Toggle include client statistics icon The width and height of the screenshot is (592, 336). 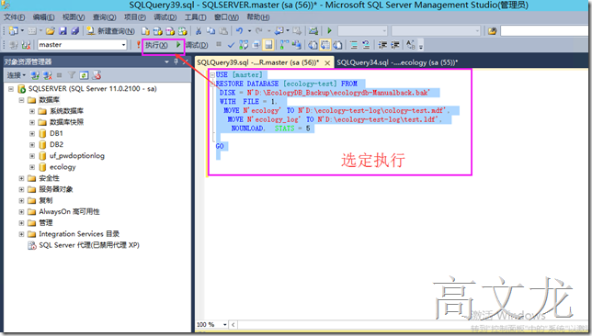[296, 45]
